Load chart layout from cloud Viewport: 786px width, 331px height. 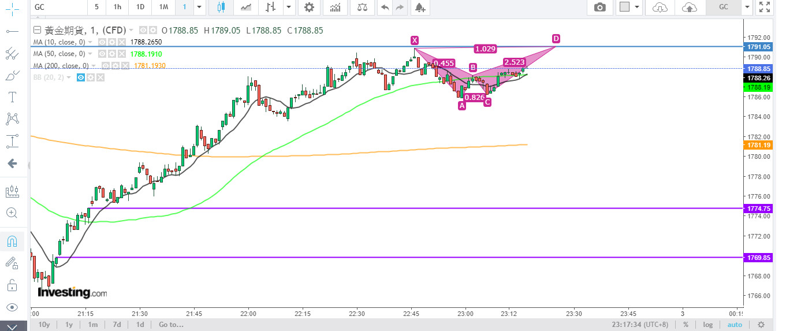660,8
